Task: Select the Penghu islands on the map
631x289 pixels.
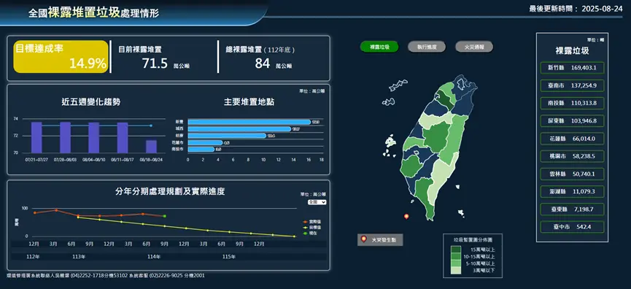Action: (389, 145)
